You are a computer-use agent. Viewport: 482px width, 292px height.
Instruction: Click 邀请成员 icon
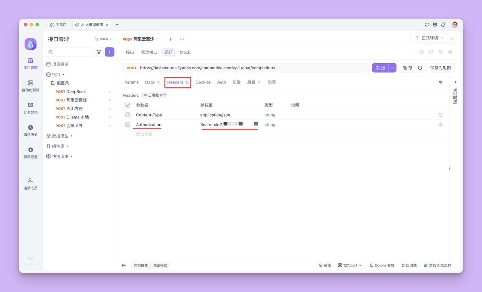31,181
